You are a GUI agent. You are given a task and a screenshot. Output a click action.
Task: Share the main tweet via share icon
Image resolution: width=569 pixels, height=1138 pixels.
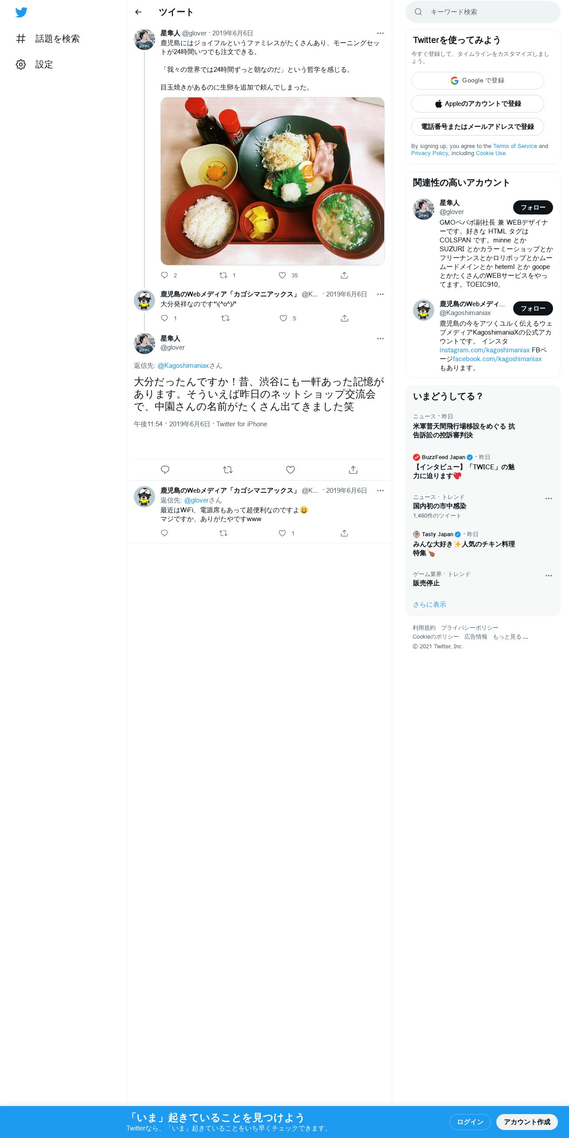coord(353,470)
